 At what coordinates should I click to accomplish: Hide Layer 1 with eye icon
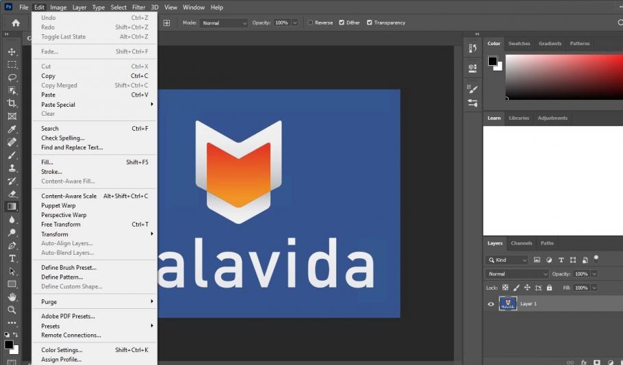pyautogui.click(x=491, y=304)
